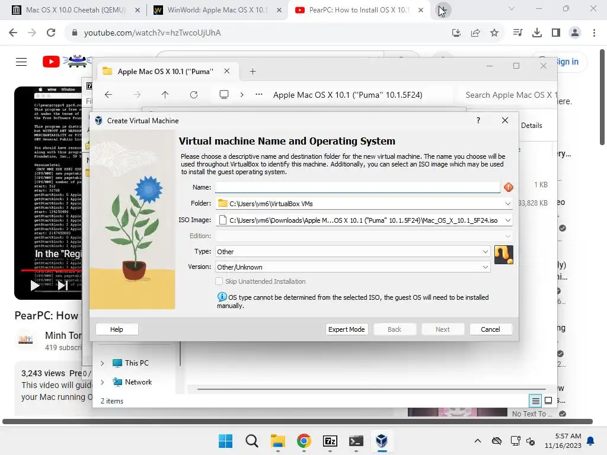Screen dimensions: 607x455
Task: Play the YouTube video
Action: coord(35,286)
